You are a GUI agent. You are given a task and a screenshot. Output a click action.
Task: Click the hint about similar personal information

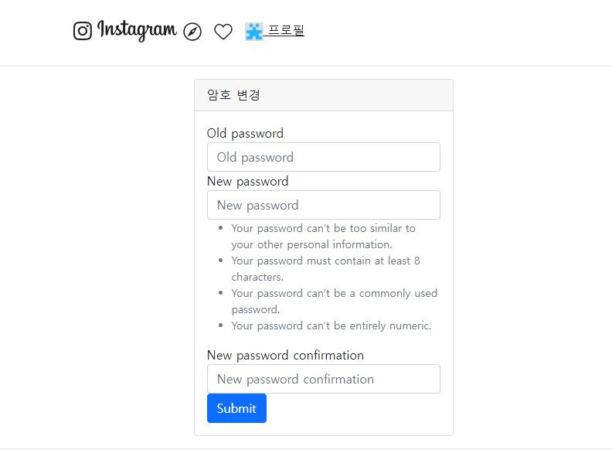[323, 237]
